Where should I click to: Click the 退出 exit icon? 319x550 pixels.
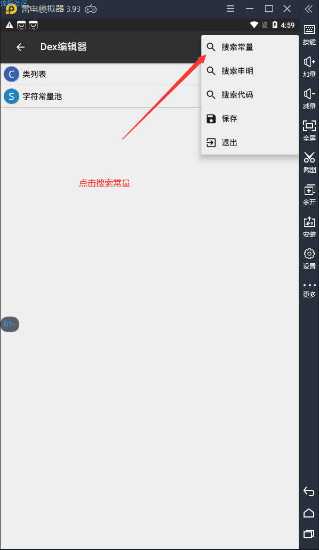click(211, 142)
